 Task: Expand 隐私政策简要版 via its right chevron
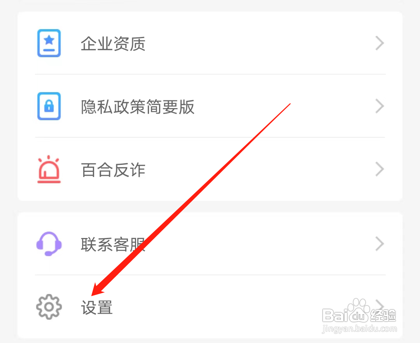380,106
